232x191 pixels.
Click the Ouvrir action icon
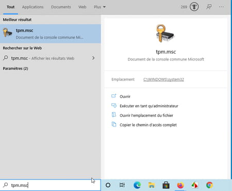[114, 96]
